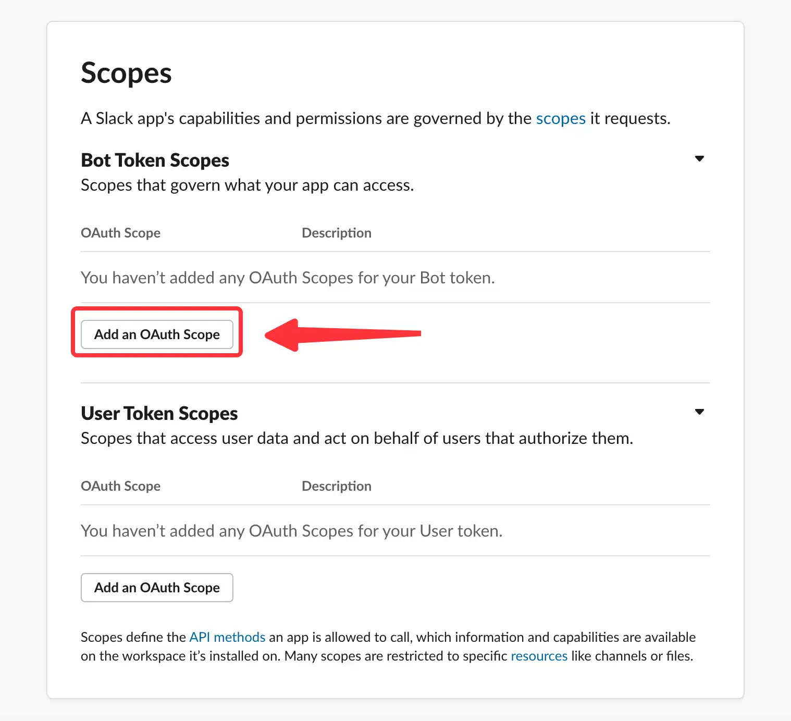Click the 'A Slack app's capabilities' intro sentence
The image size is (791, 721).
376,119
